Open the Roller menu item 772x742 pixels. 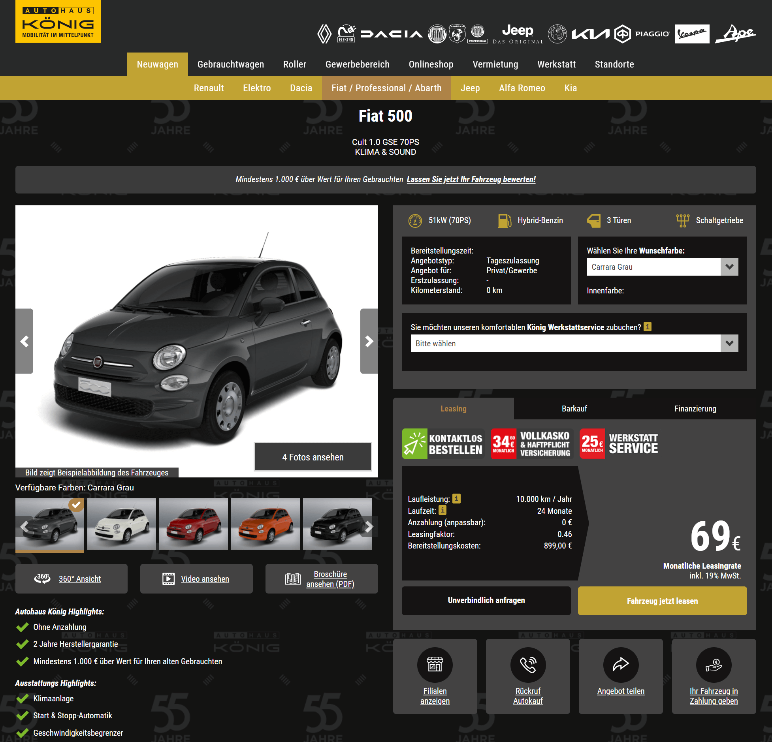pyautogui.click(x=295, y=64)
